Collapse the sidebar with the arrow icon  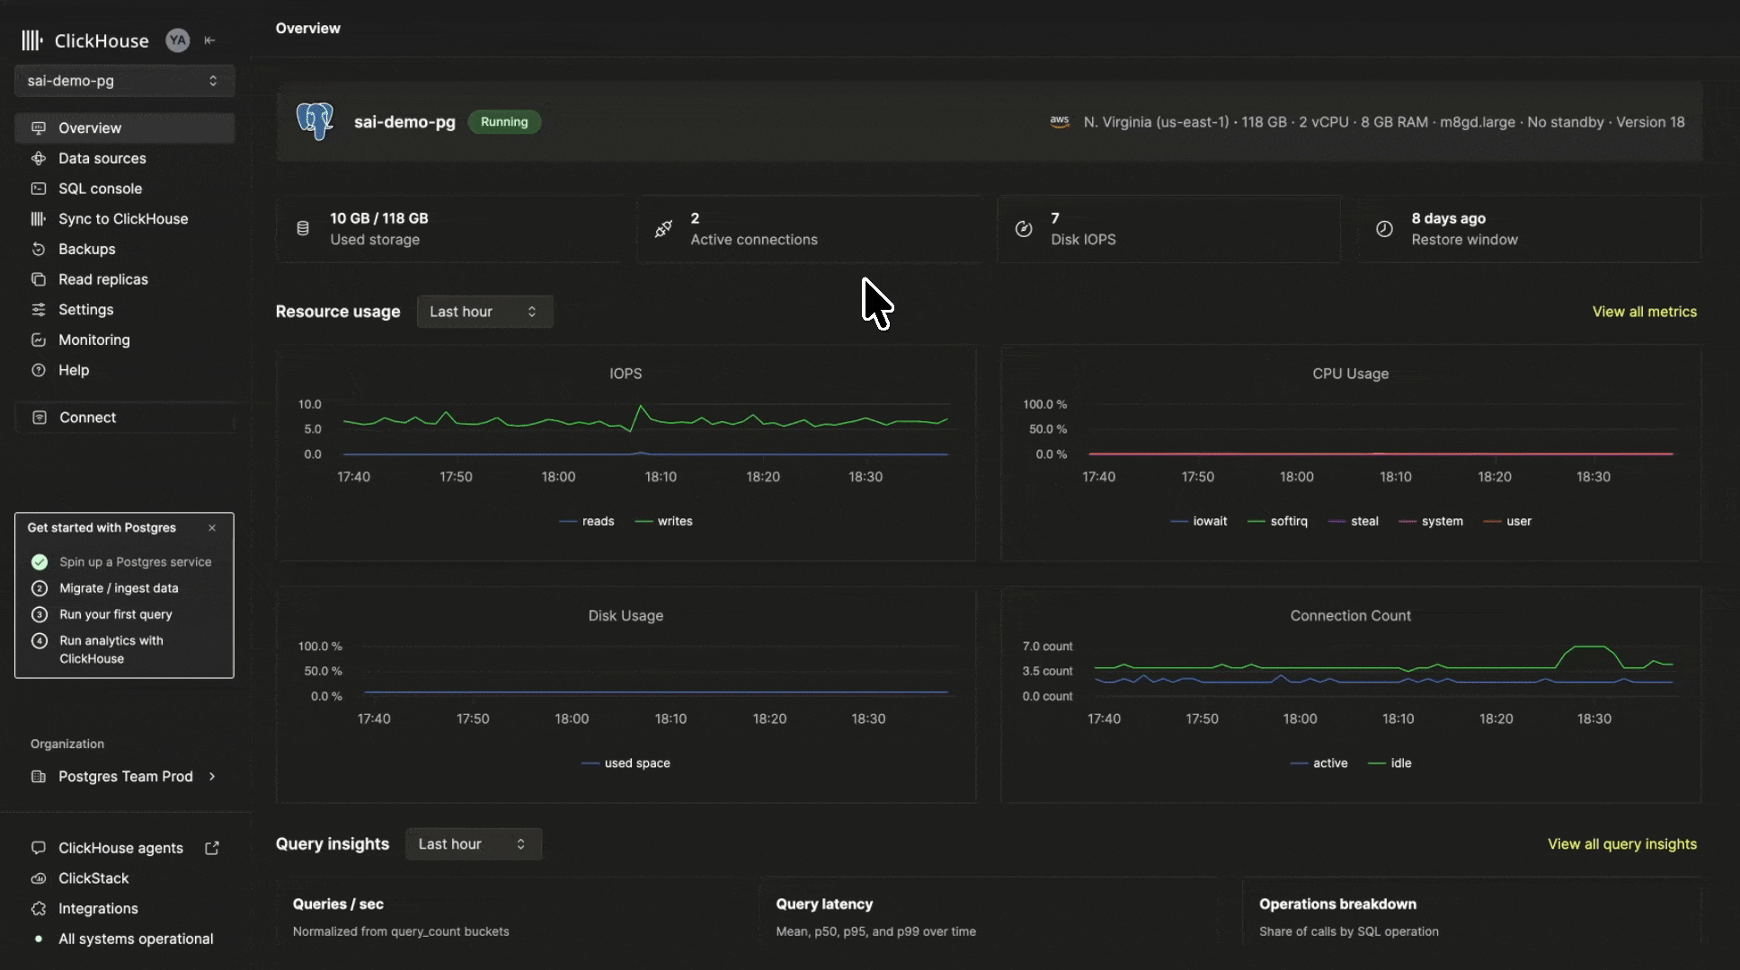[x=209, y=40]
